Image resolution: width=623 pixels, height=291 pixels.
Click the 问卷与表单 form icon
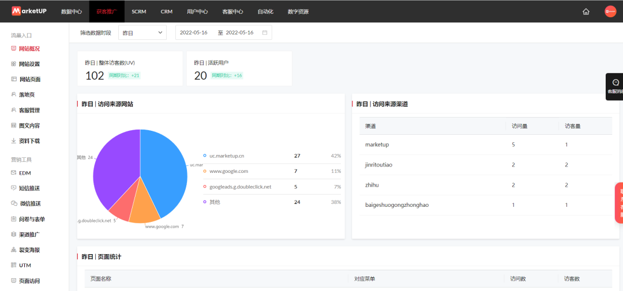point(13,219)
